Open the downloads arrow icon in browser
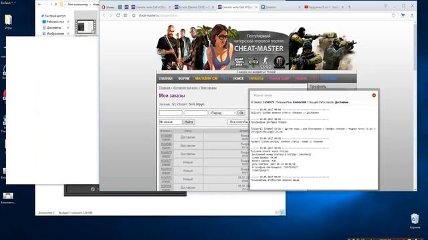428x240 pixels. tap(412, 15)
